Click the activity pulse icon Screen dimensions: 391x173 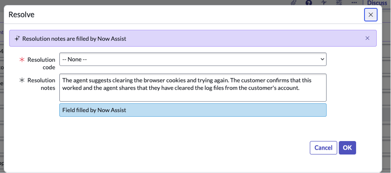pos(324,3)
